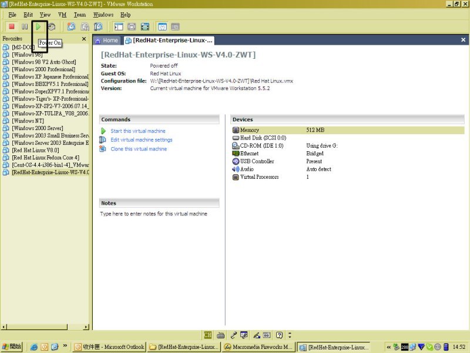Screen dimensions: 470x353
Task: Click the Revert to Snapshot toolbar icon
Action: [x=85, y=26]
